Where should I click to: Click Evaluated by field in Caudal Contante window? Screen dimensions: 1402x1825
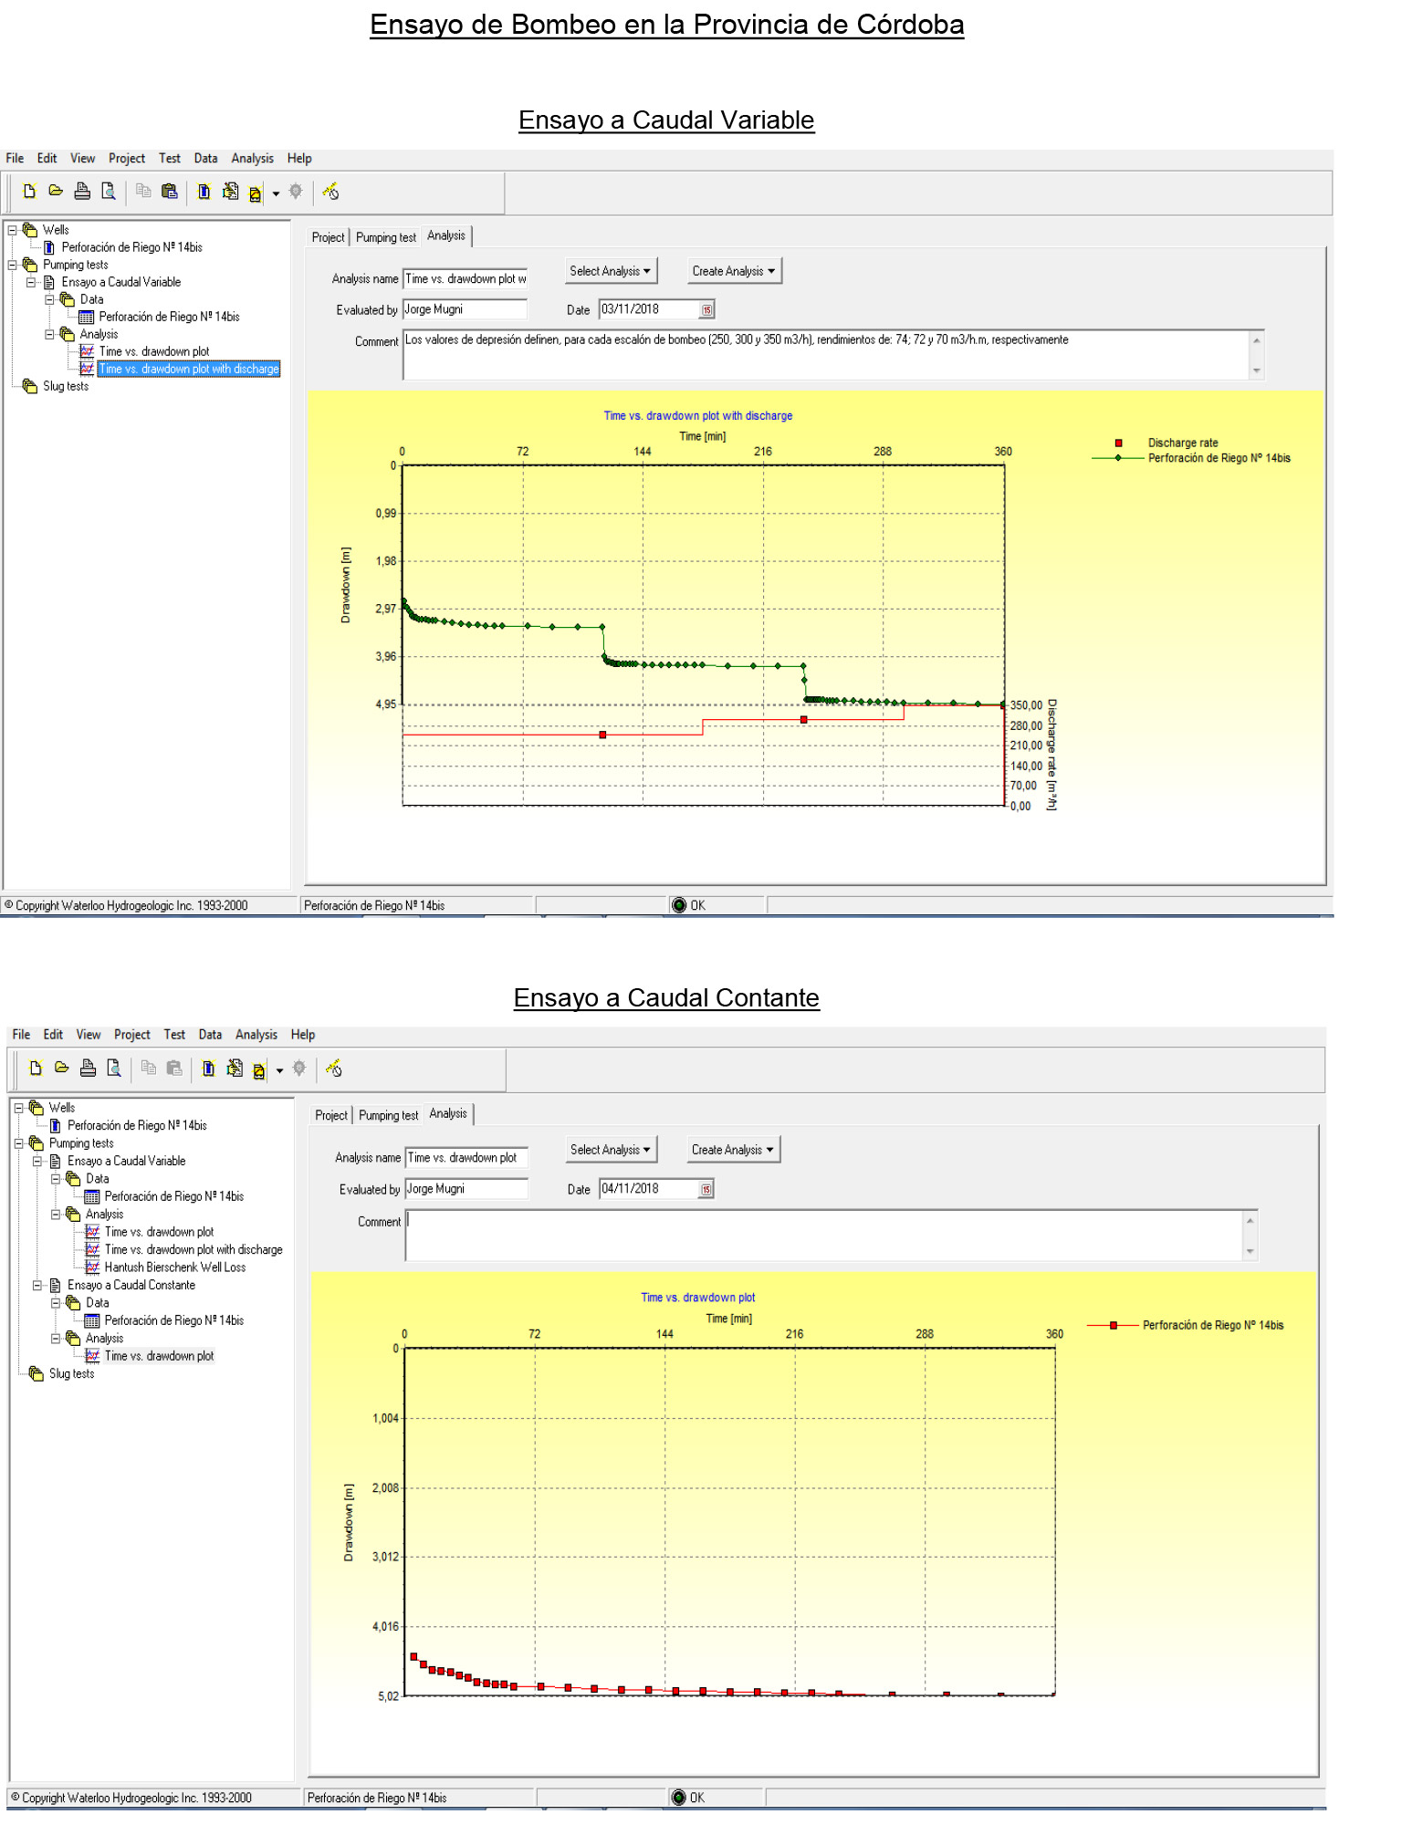point(466,1189)
